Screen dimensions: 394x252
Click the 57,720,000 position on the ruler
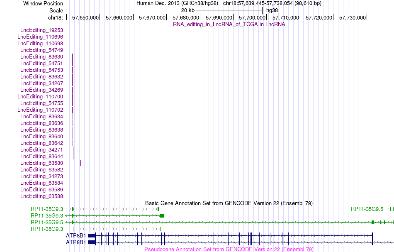tap(319, 17)
